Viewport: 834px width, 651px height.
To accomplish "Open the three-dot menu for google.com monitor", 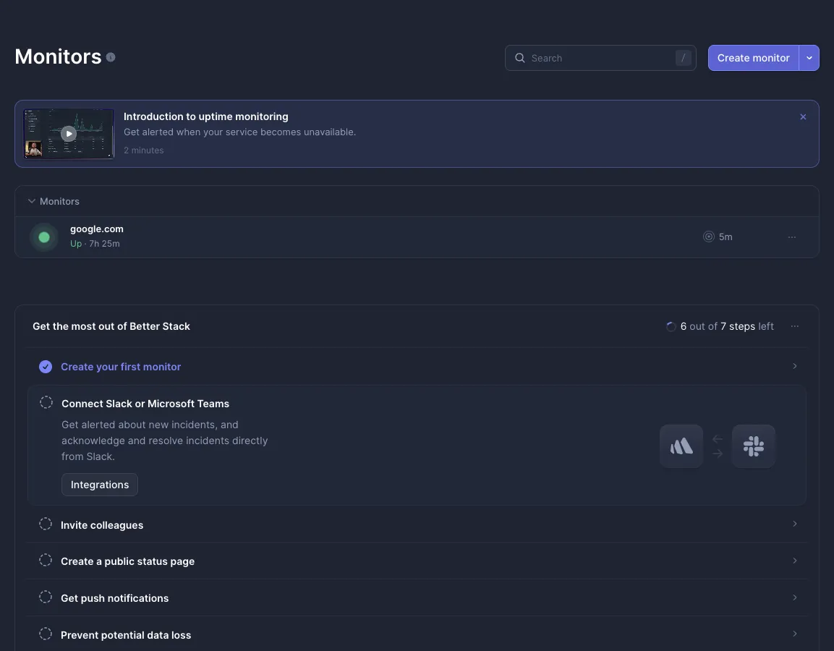I will point(792,237).
